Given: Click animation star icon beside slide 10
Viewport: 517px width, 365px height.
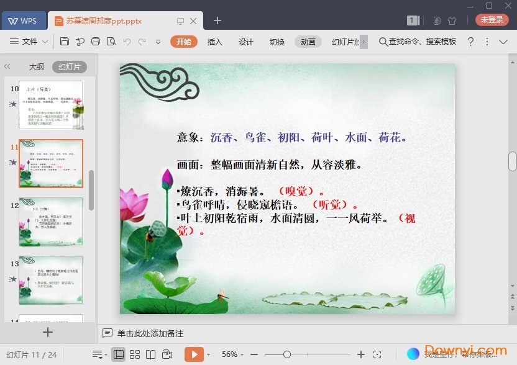Looking at the screenshot, I should click(13, 104).
